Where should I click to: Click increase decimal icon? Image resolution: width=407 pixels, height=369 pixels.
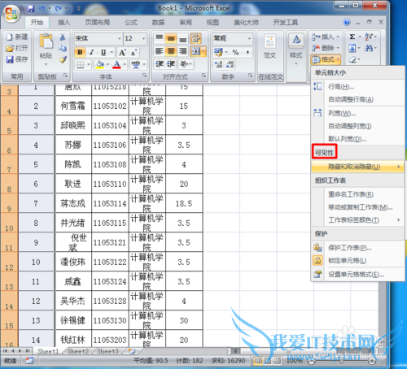click(218, 64)
